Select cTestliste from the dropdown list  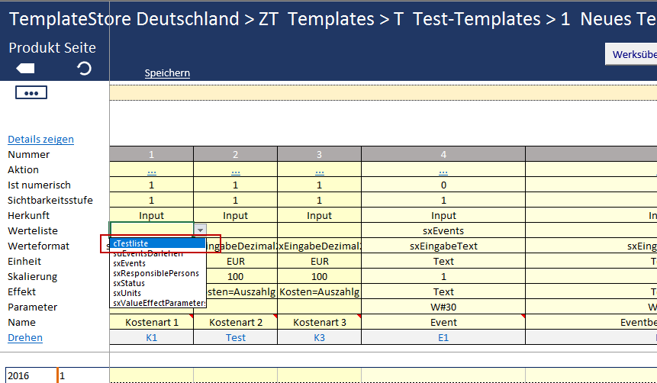pyautogui.click(x=130, y=243)
